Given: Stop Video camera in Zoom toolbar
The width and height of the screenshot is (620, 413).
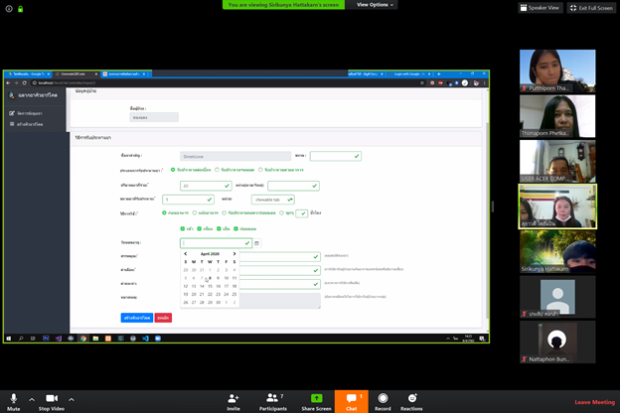Looking at the screenshot, I should 52,399.
